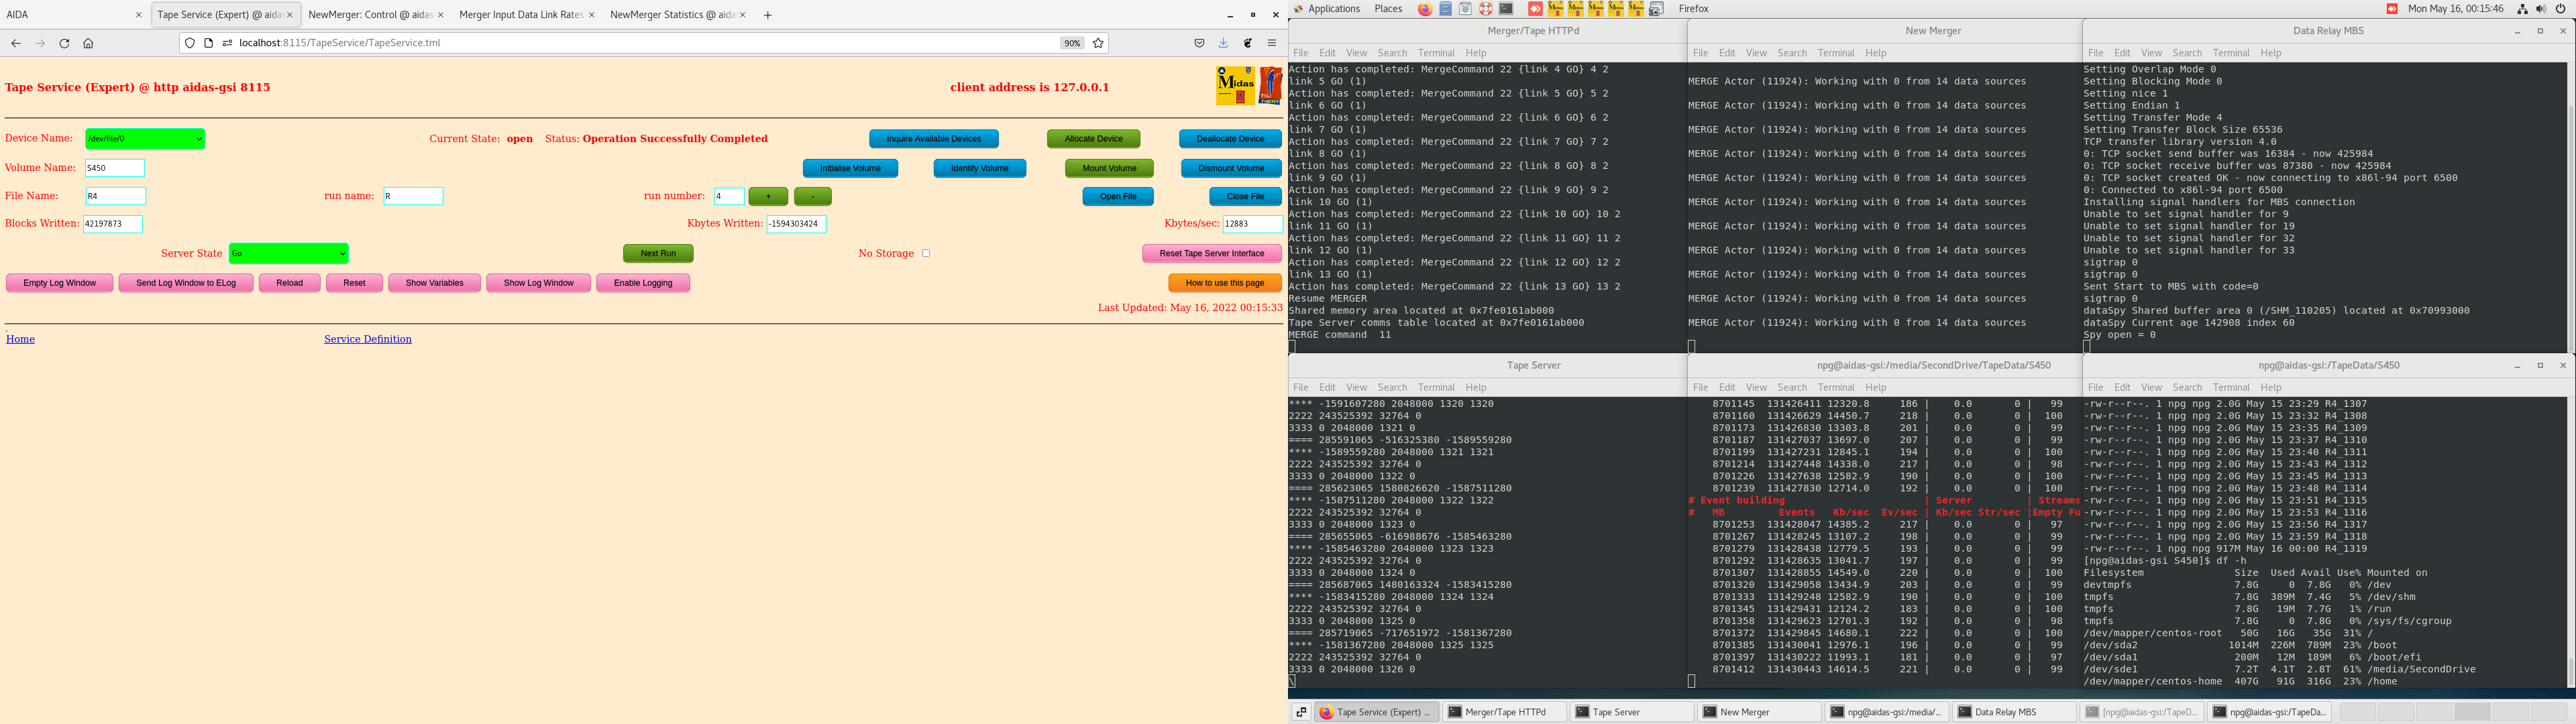The width and height of the screenshot is (2576, 724).
Task: Open the Firefox hamburger application menu
Action: coord(1272,43)
